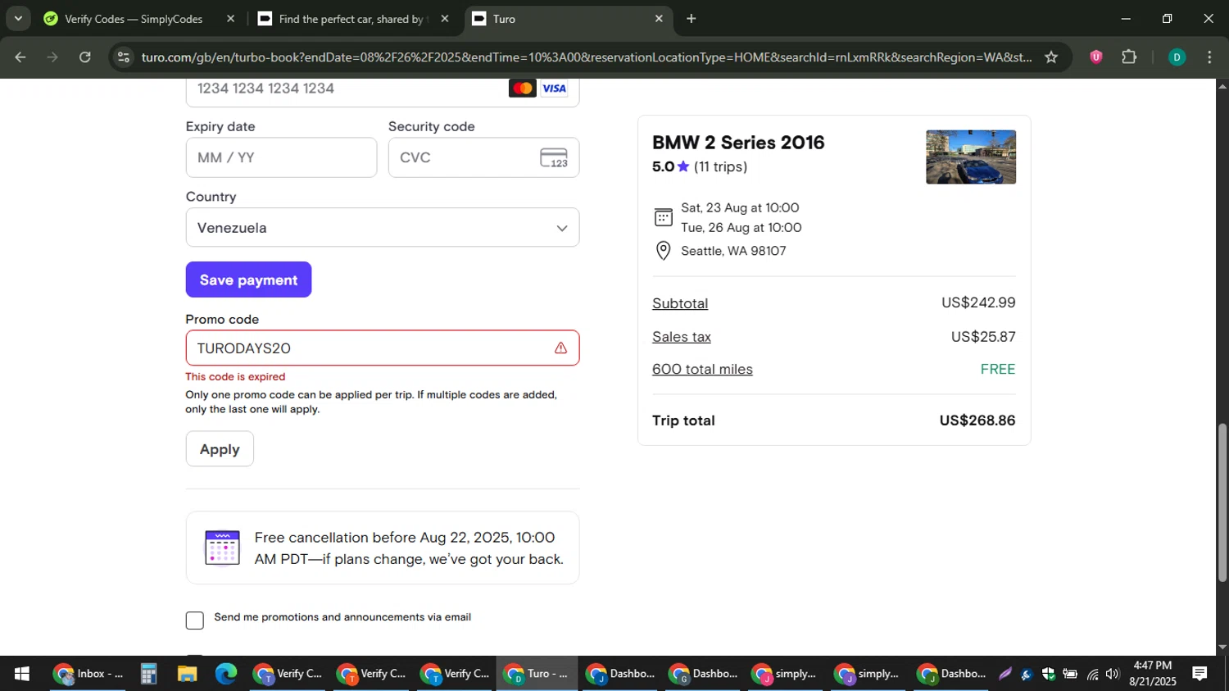Click the turo.com URL address bar
The height and width of the screenshot is (691, 1229).
586,57
